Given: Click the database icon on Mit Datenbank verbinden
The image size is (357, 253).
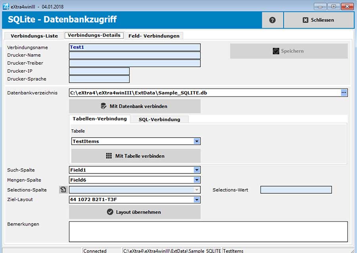Looking at the screenshot, I should pyautogui.click(x=103, y=106).
